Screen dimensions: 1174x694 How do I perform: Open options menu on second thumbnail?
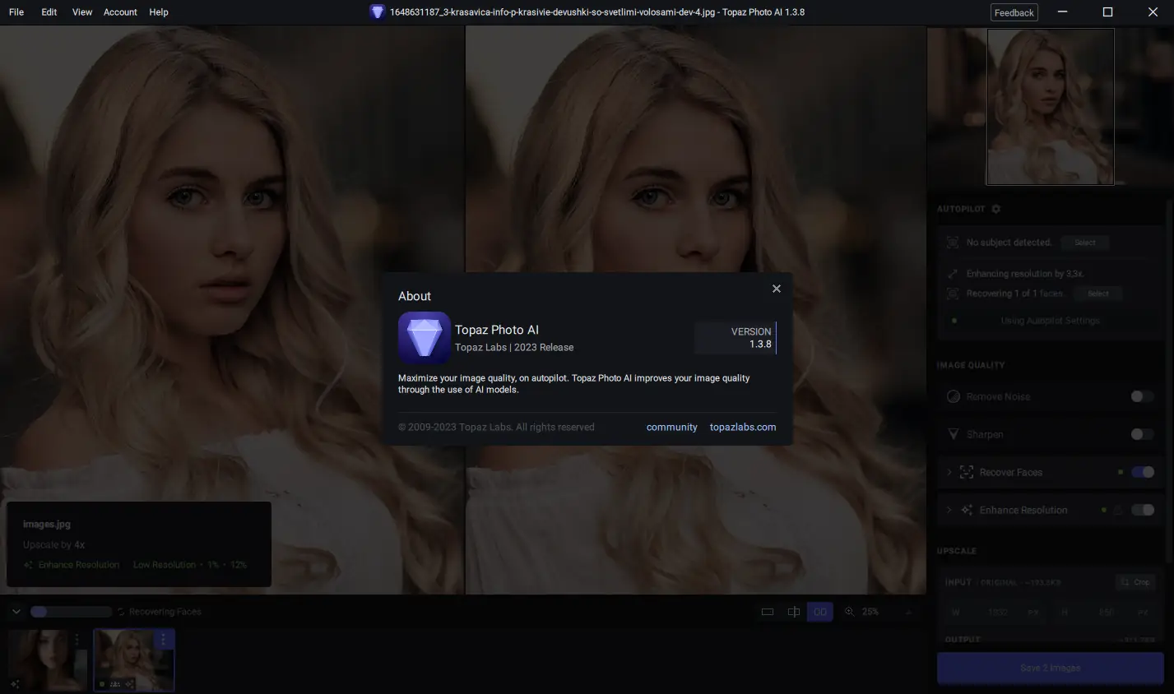tap(163, 639)
